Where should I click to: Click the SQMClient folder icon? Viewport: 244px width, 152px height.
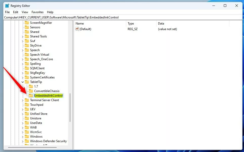pyautogui.click(x=27, y=68)
